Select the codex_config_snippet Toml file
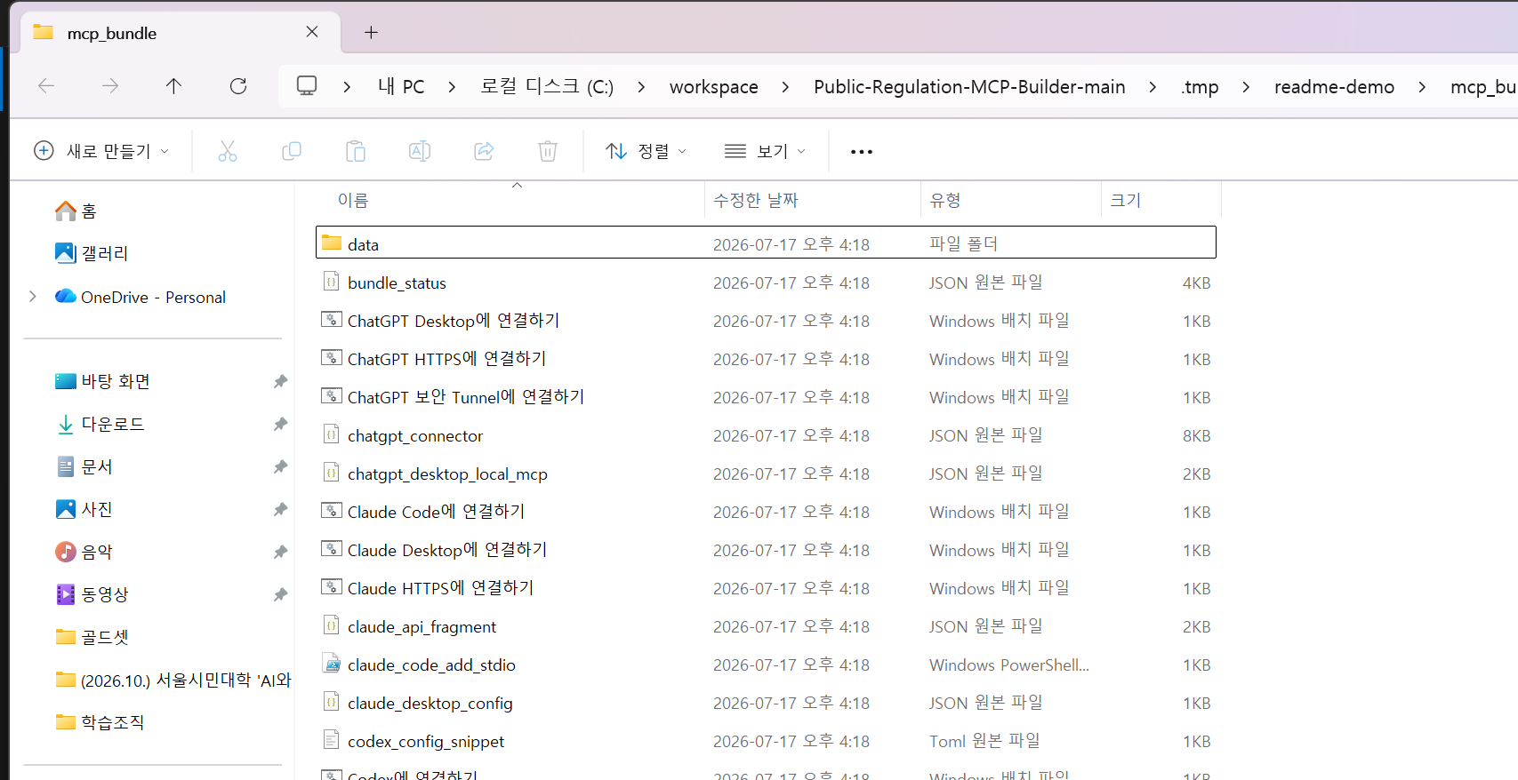This screenshot has width=1518, height=780. (x=766, y=741)
